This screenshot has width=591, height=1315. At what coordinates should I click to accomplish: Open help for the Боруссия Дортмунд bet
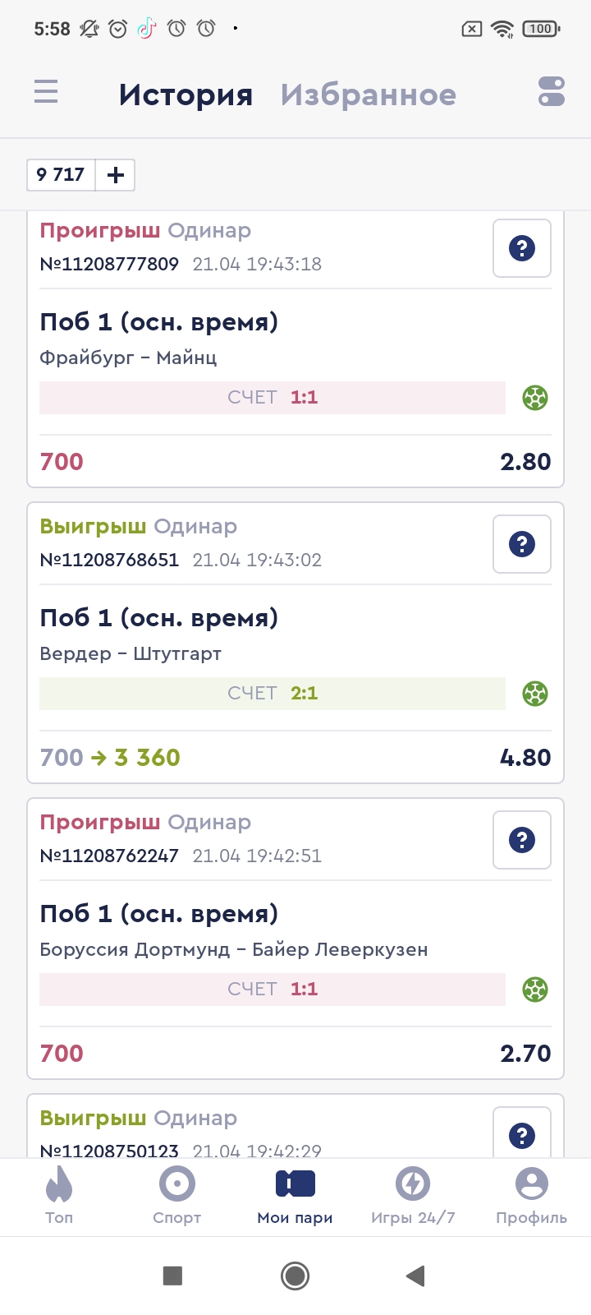521,840
